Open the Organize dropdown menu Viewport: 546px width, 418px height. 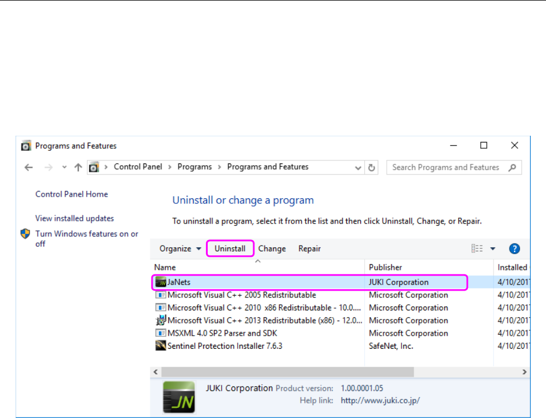coord(180,248)
